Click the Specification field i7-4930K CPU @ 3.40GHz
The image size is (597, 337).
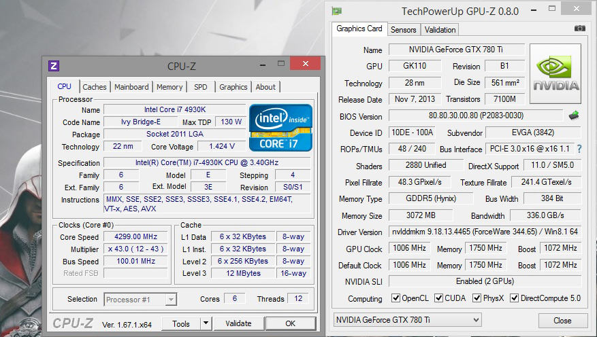207,162
